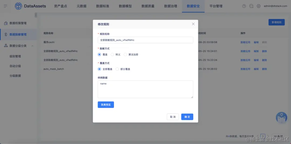The width and height of the screenshot is (291, 144).
Task: Click into the 样例数据 textarea
Action: tap(145, 89)
